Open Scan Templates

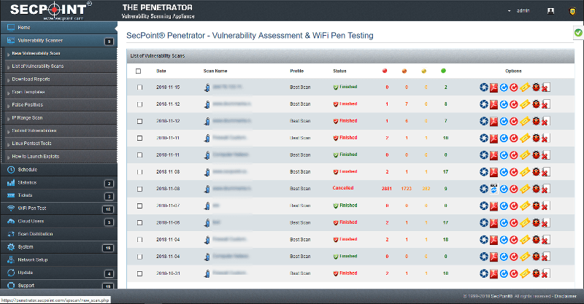(28, 92)
